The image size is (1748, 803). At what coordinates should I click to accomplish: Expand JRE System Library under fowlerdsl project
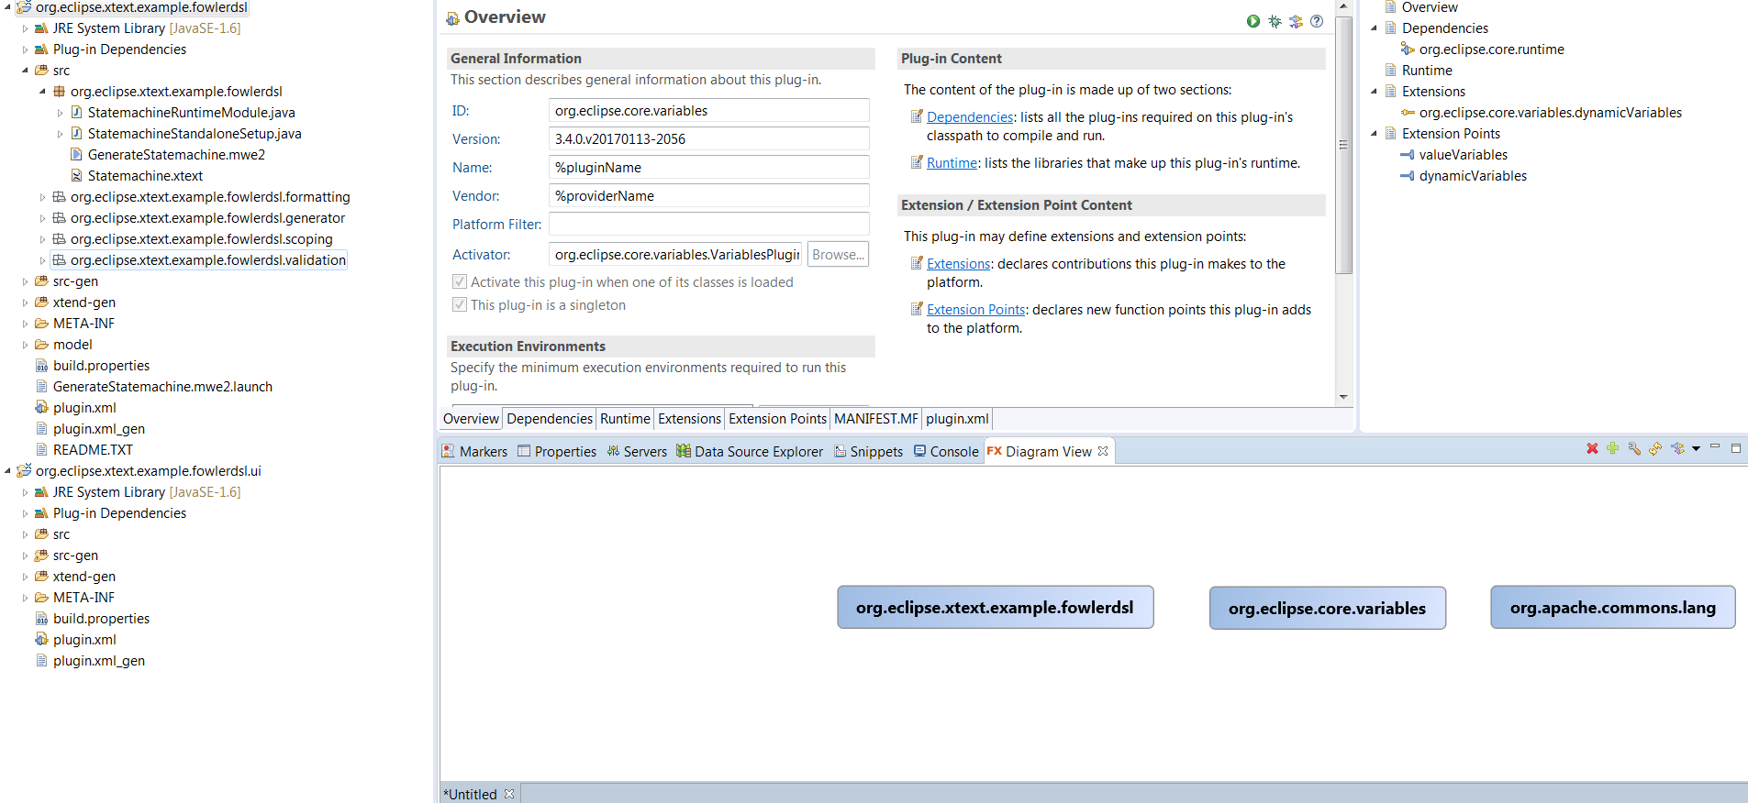pyautogui.click(x=25, y=28)
